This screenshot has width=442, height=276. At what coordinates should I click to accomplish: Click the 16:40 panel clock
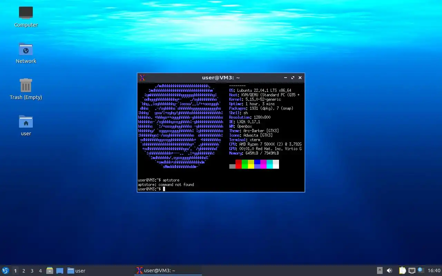pos(434,270)
